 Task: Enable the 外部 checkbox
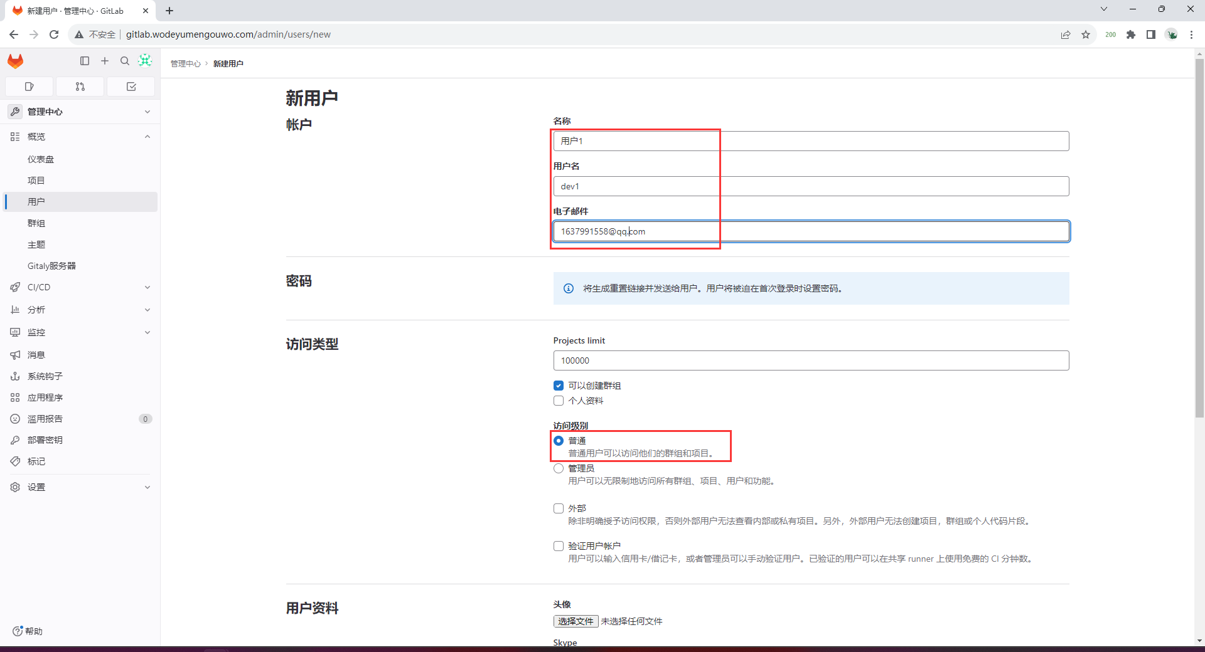559,508
